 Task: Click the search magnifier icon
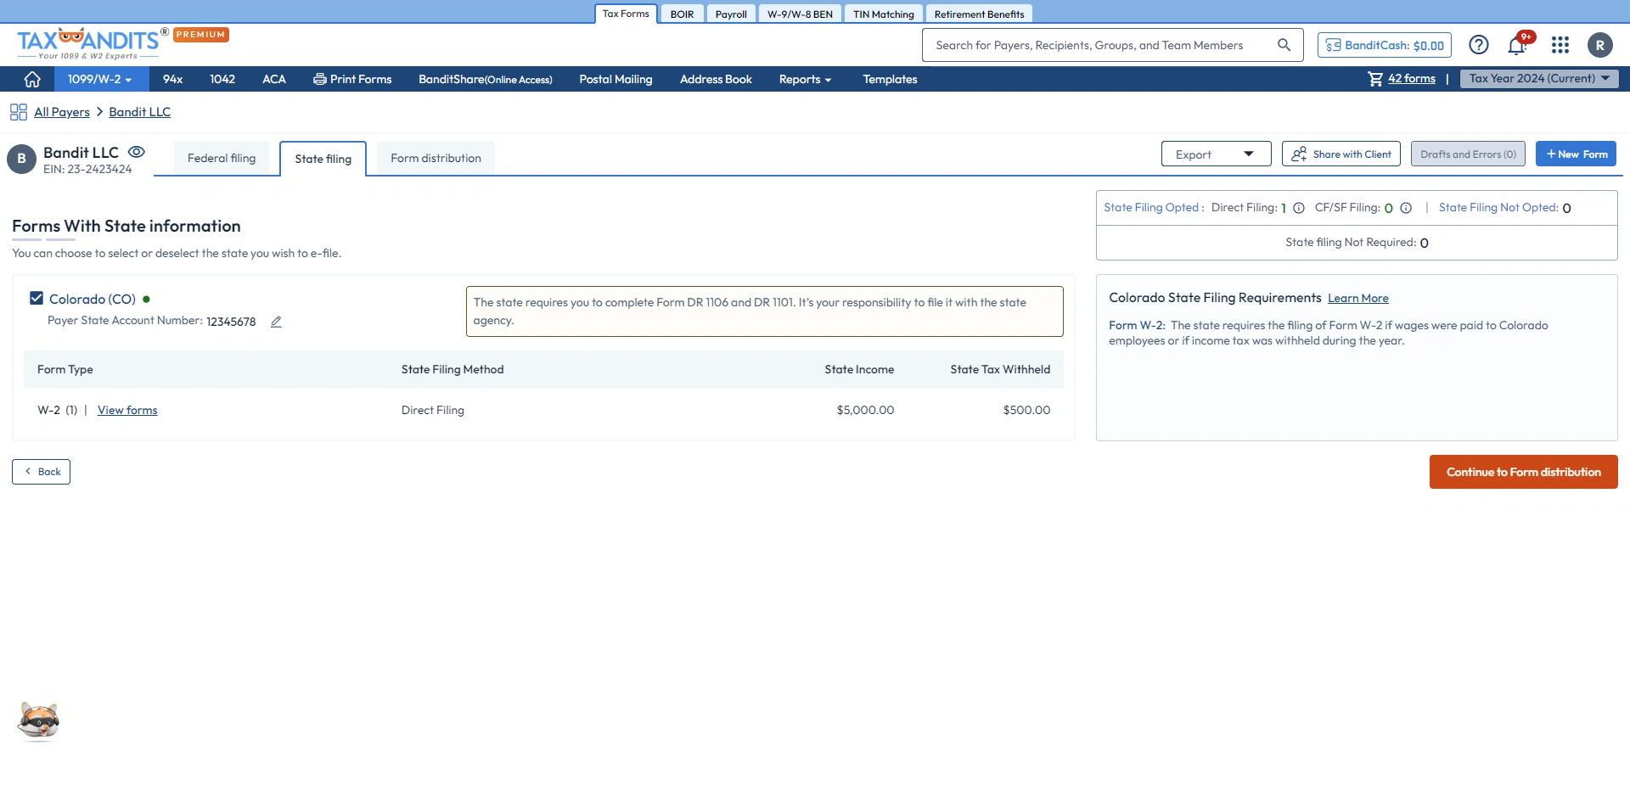(1284, 45)
